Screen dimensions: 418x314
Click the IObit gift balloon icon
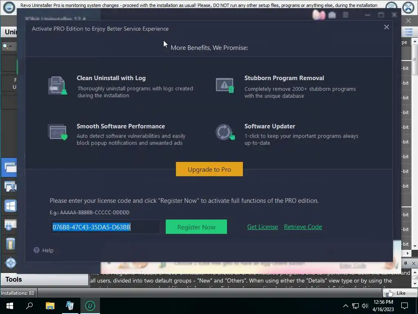coord(318,15)
